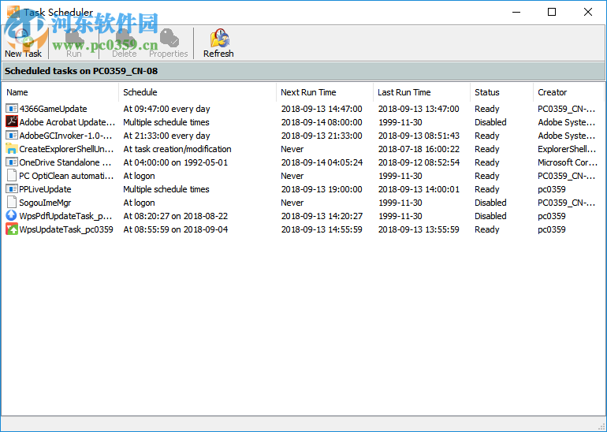
Task: Select the Adobe Acrobat Update task name
Action: click(67, 122)
